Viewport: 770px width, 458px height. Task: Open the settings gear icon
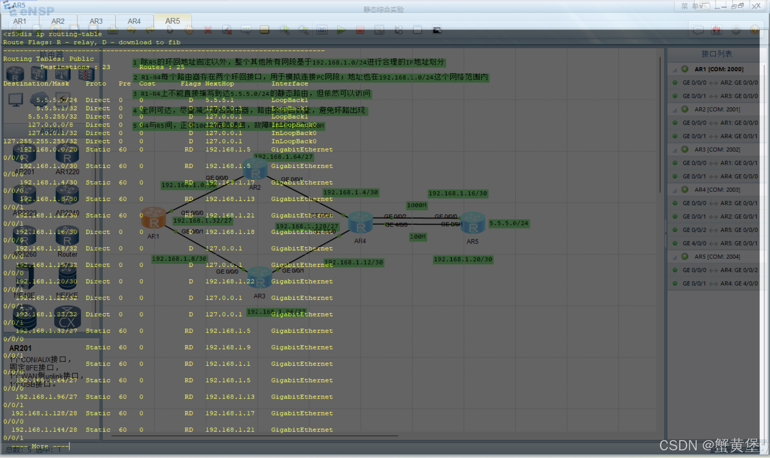point(736,30)
